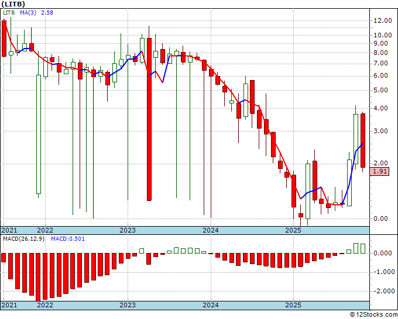Click 2021 on the price chart timeline
This screenshot has height=319, width=398.
pos(9,230)
